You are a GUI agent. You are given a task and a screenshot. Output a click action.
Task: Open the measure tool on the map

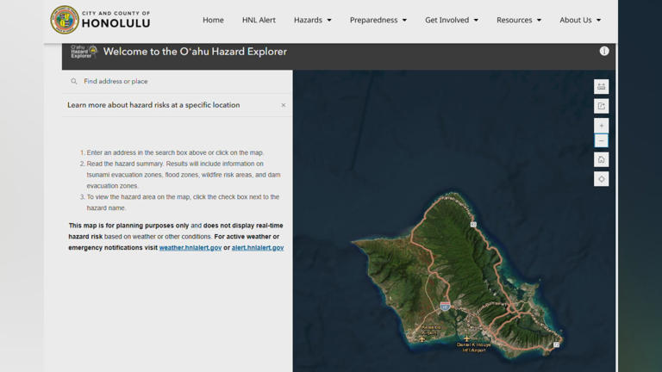(x=601, y=86)
